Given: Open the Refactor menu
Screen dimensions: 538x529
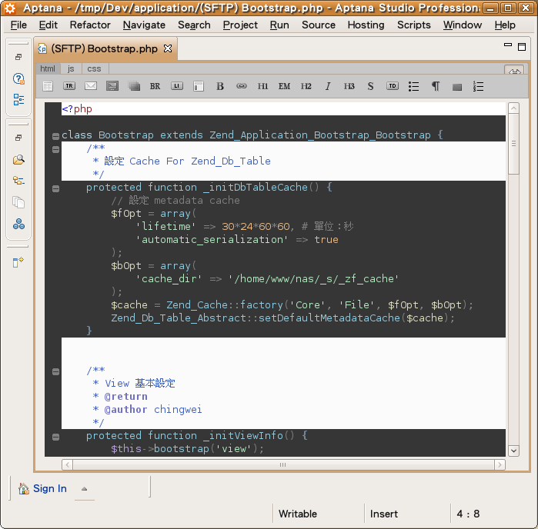Looking at the screenshot, I should (x=90, y=25).
